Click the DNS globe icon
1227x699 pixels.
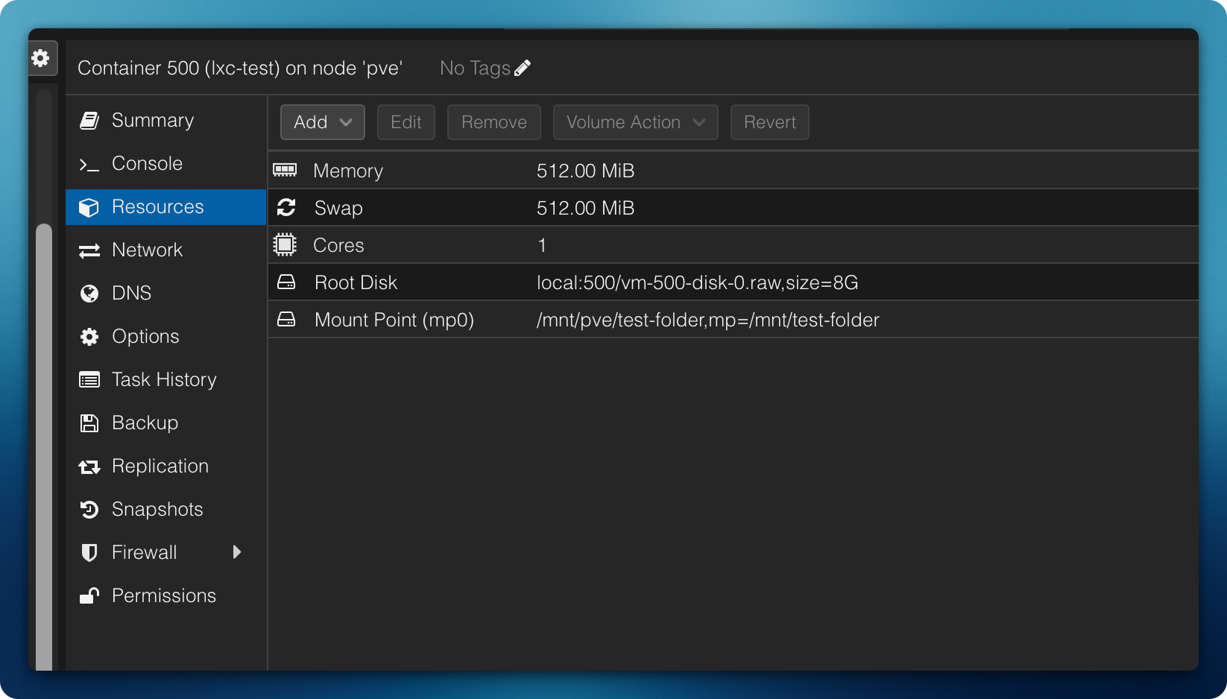coord(89,294)
